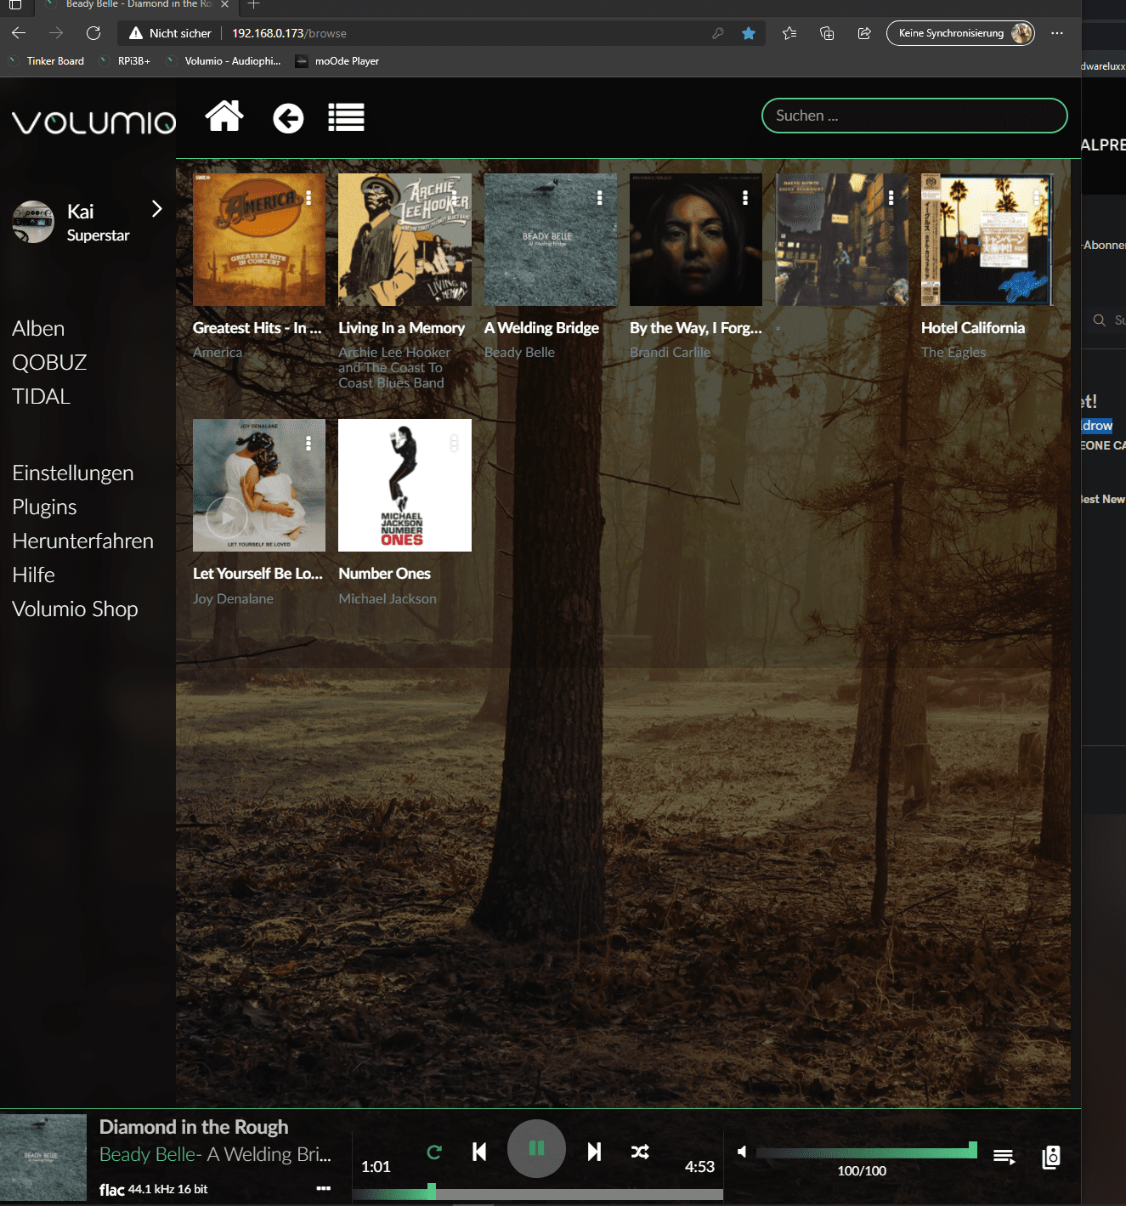Open three-dot menu on By the Way album

point(745,197)
